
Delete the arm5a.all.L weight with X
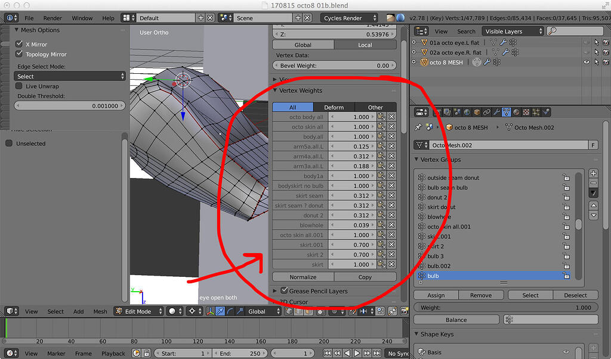[x=391, y=146]
